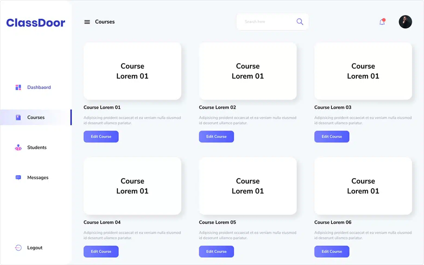Edit Course Lorem 04
This screenshot has height=265, width=424.
(x=101, y=251)
